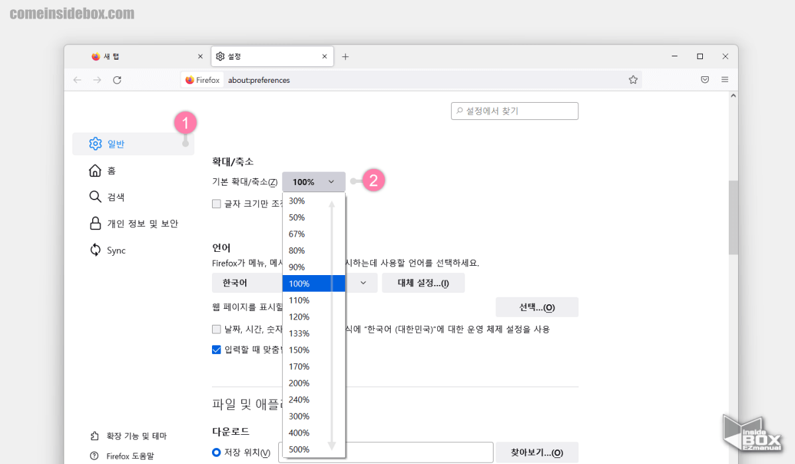
Task: Choose 400% zoom option
Action: click(x=313, y=433)
